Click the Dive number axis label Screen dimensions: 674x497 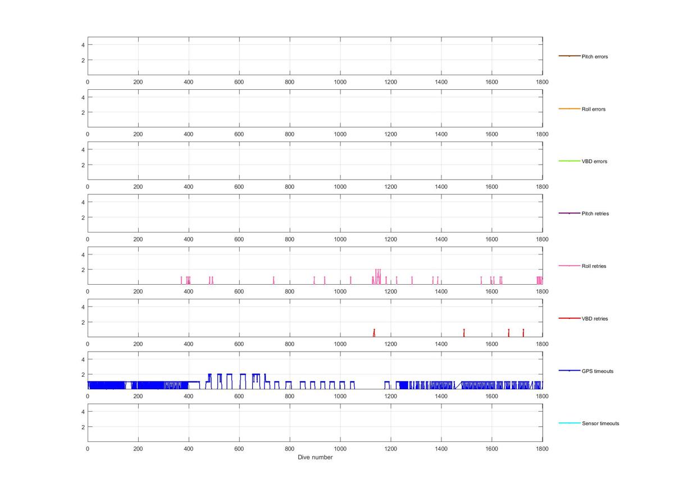pyautogui.click(x=315, y=457)
